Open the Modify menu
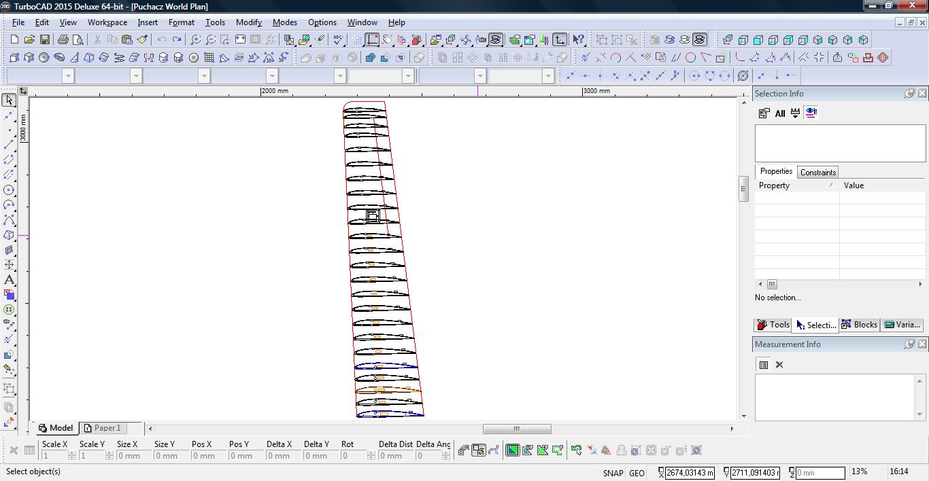 coord(248,22)
